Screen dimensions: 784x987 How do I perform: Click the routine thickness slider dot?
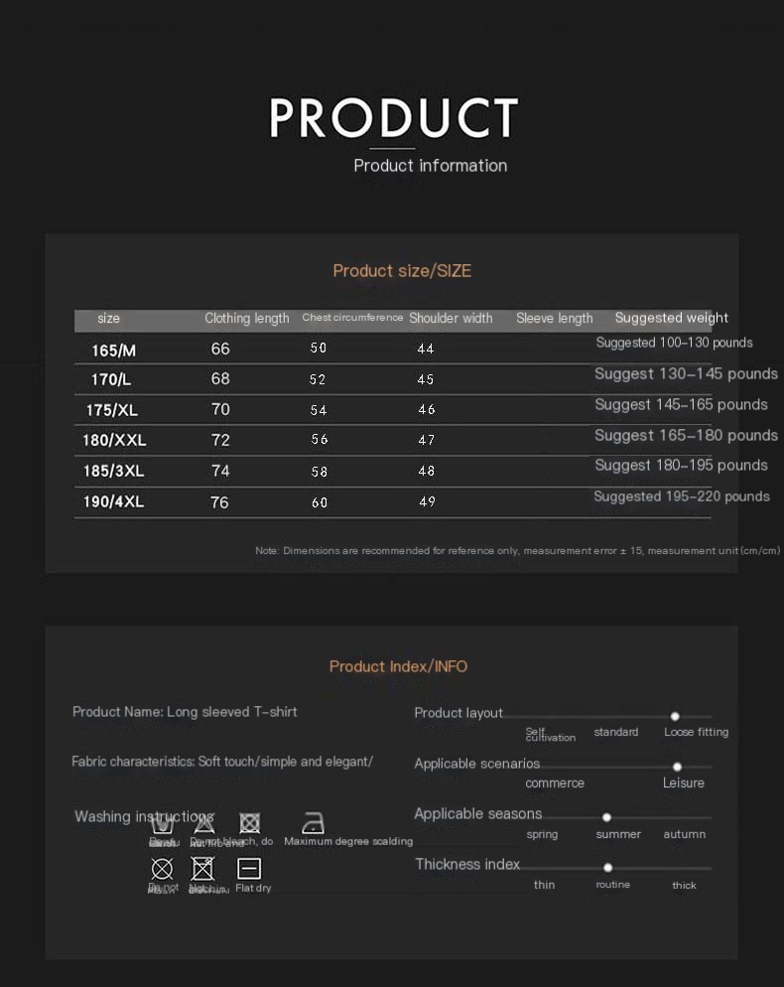pos(607,867)
